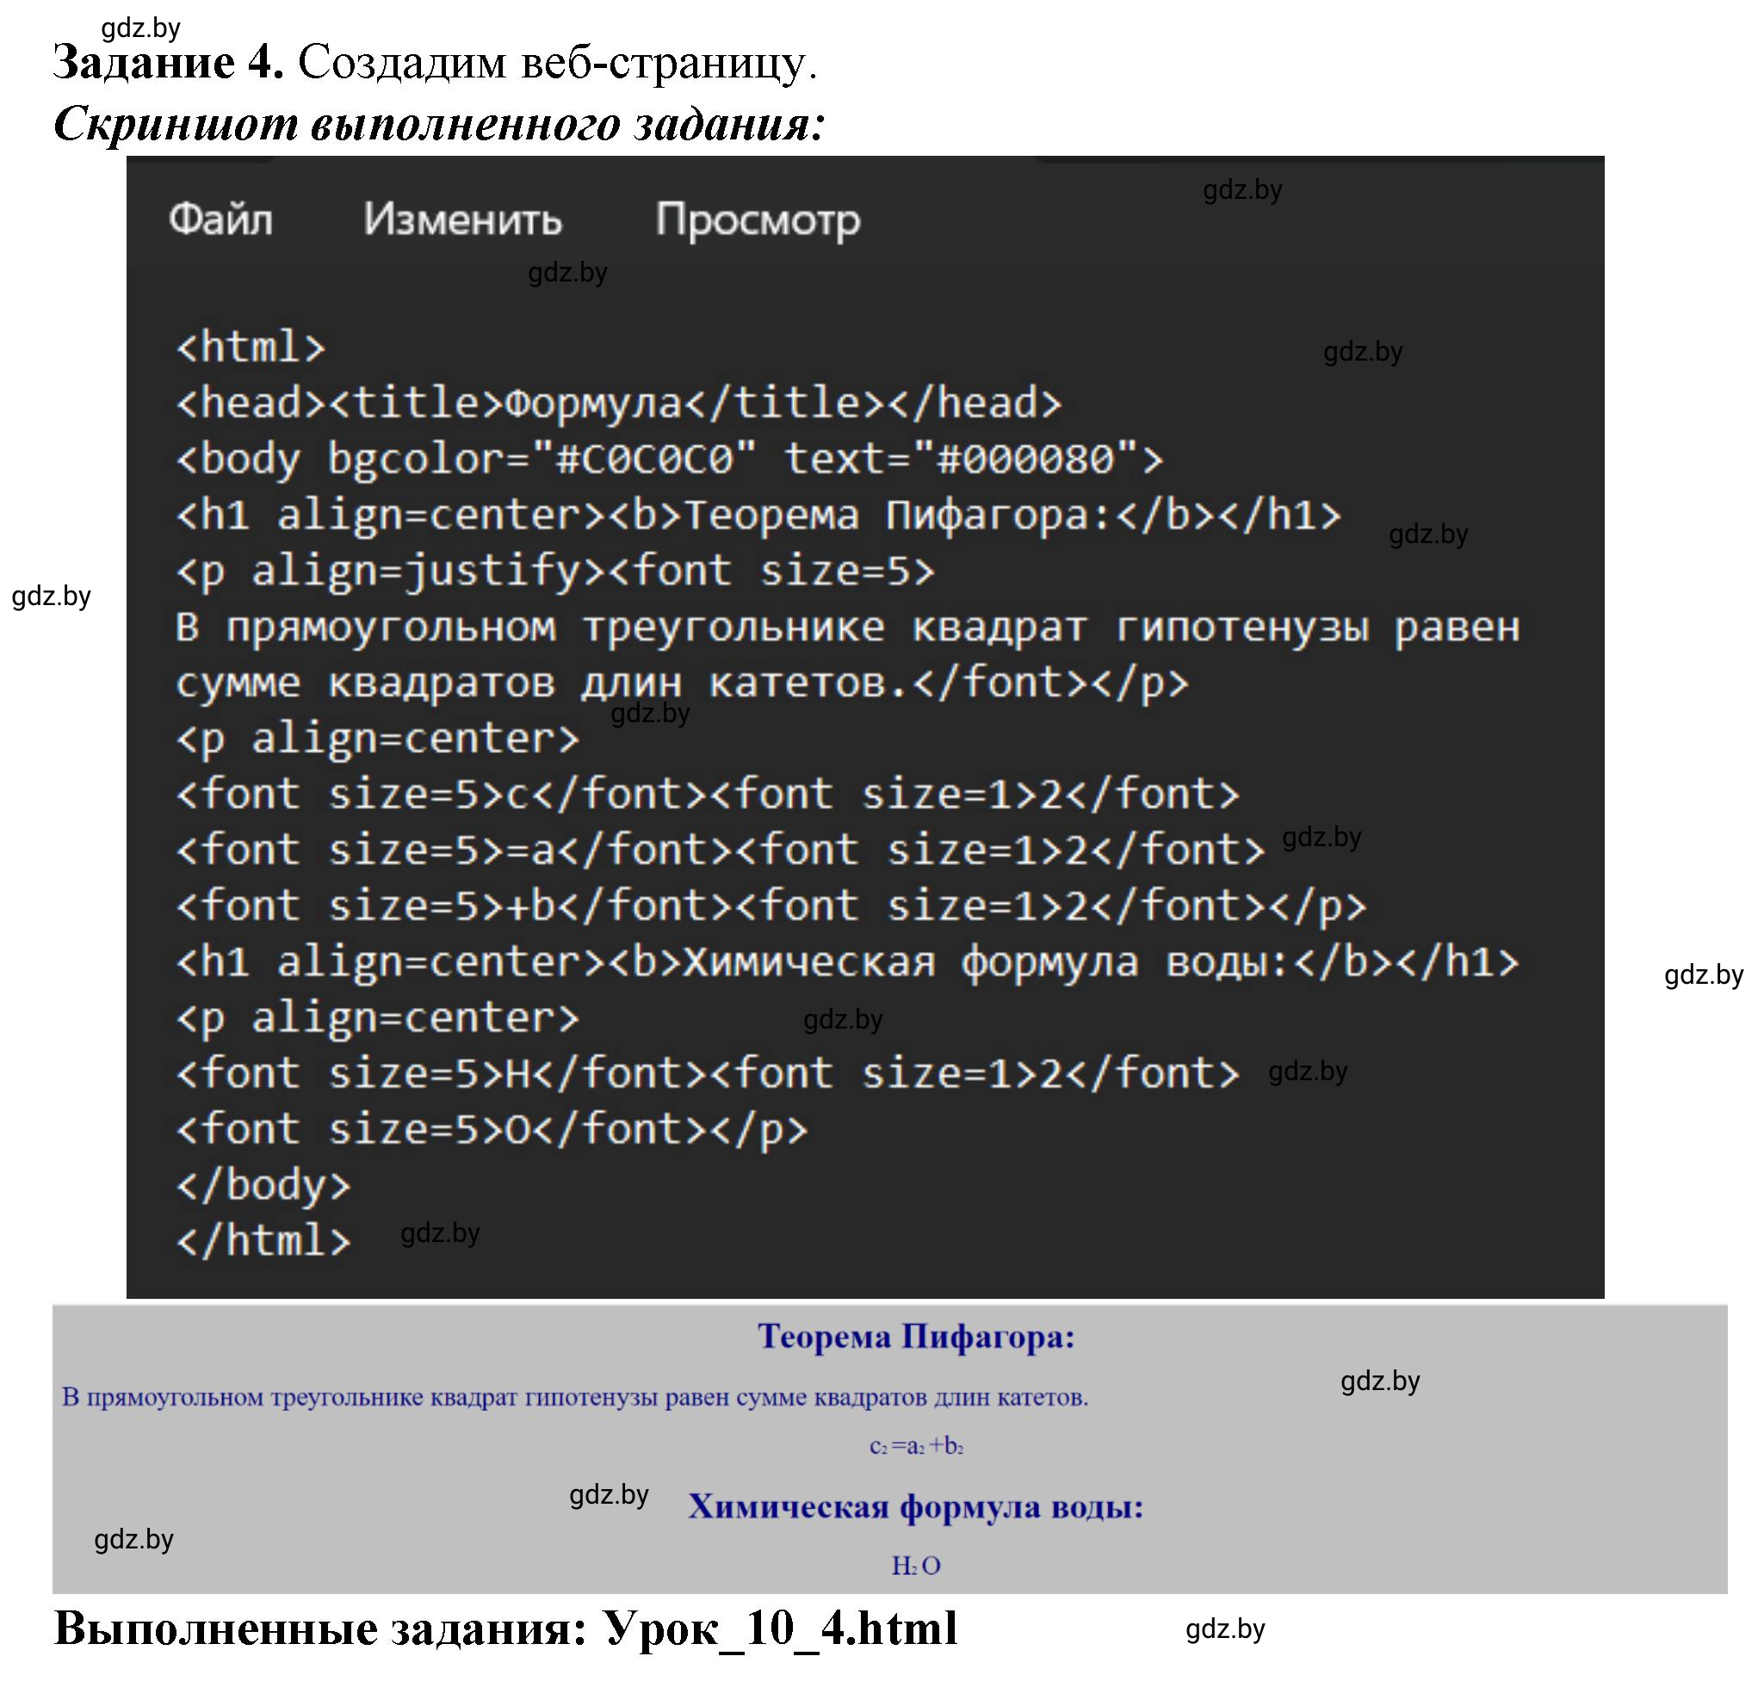The image size is (1764, 1681).
Task: Click the code line starting В прямоугольном треугольнике
Action: click(x=848, y=627)
